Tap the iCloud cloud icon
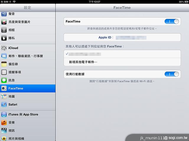Image resolution: width=189 pixels, height=141 pixels. (4, 48)
